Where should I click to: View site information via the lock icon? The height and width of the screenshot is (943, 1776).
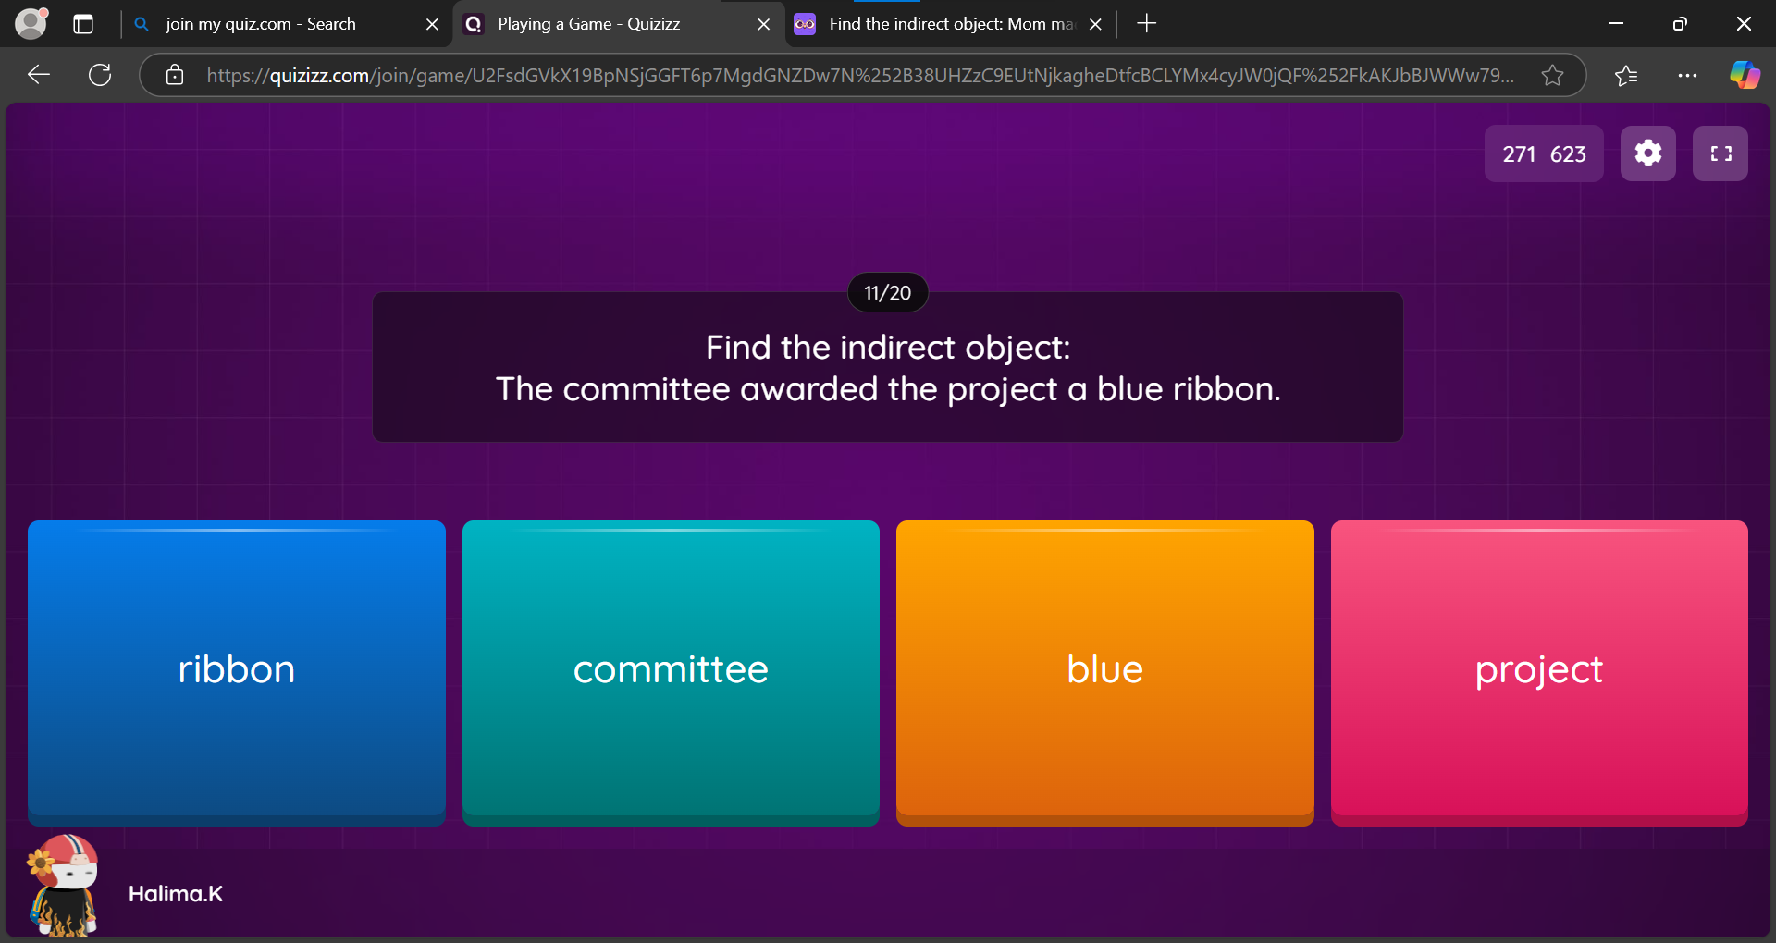pos(174,75)
